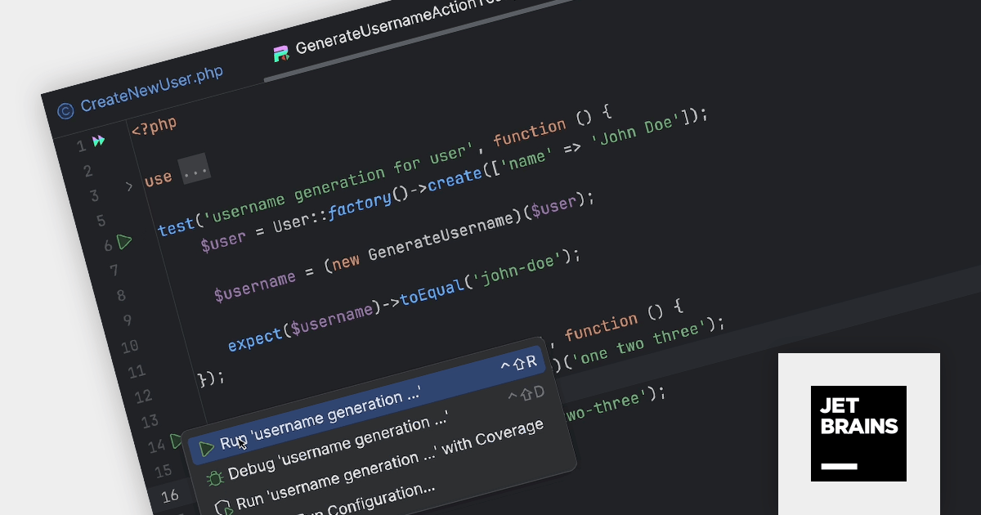981x515 pixels.
Task: Click 'factory' method call text
Action: tap(359, 204)
